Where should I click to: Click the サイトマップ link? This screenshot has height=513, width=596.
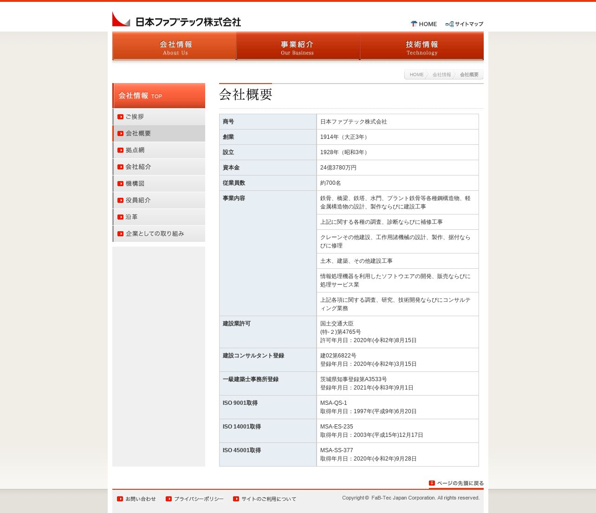pos(469,24)
